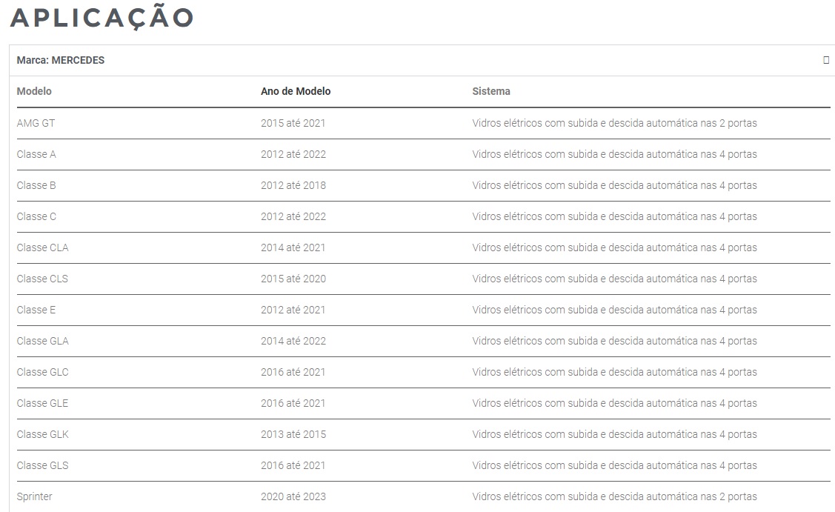The image size is (835, 512).
Task: Click year range 2016 até 2021 for Classe GLC
Action: click(293, 372)
